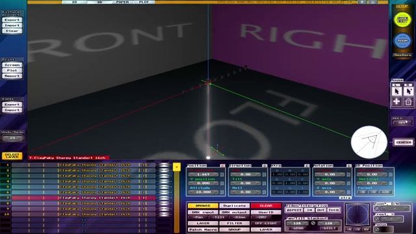Click the spinner beside the Z axis rotation value

[x=348, y=192]
